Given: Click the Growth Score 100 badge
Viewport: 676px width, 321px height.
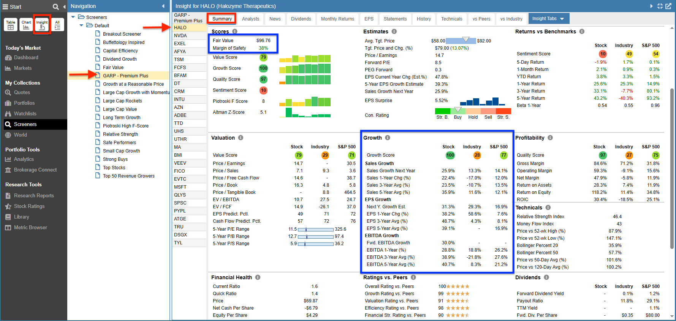Looking at the screenshot, I should point(263,68).
